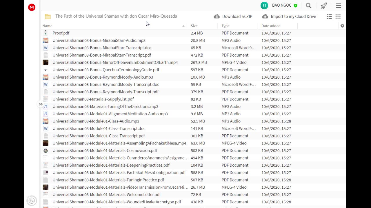Switch to list view layout
Screen dimensions: 371x208
click(329, 16)
